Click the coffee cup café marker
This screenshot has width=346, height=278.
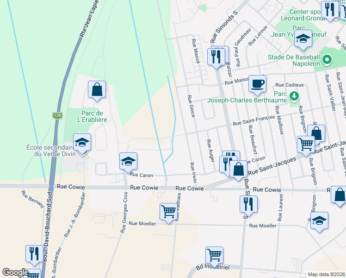coord(257,85)
